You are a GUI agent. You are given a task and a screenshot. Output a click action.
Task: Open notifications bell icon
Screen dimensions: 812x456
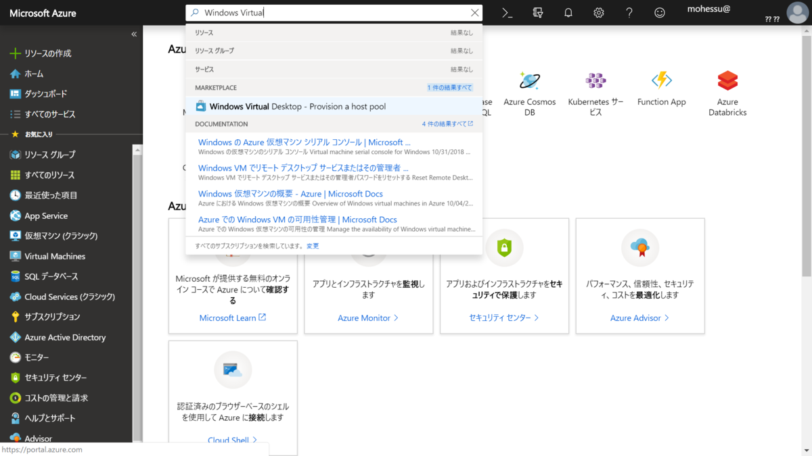568,13
